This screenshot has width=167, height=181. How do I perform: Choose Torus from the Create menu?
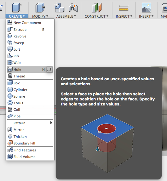click(30, 103)
